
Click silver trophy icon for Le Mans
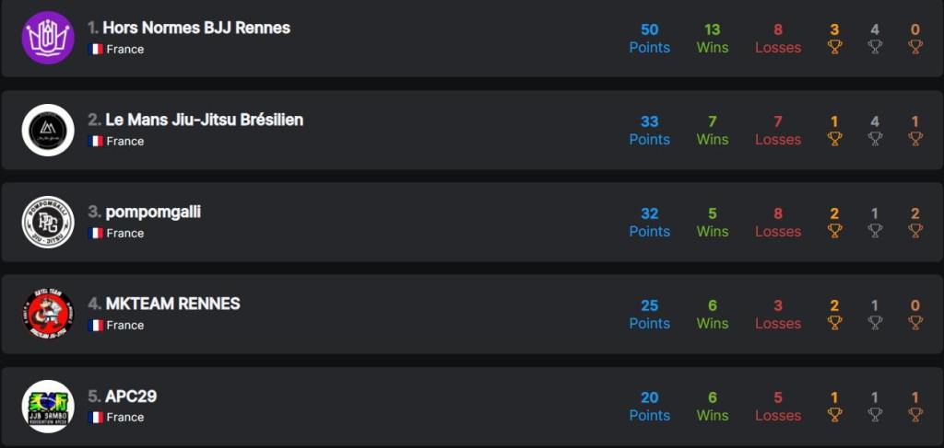pos(875,139)
